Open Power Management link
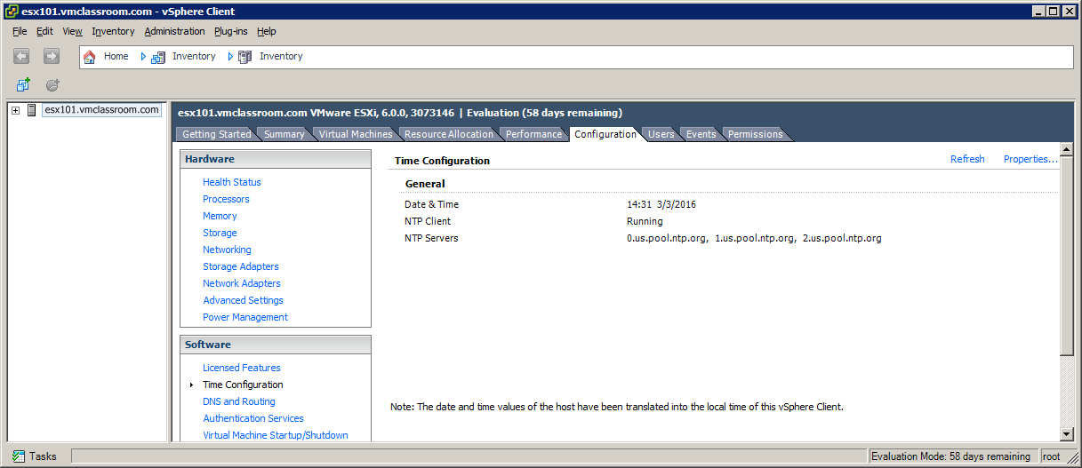The image size is (1082, 468). (x=245, y=317)
